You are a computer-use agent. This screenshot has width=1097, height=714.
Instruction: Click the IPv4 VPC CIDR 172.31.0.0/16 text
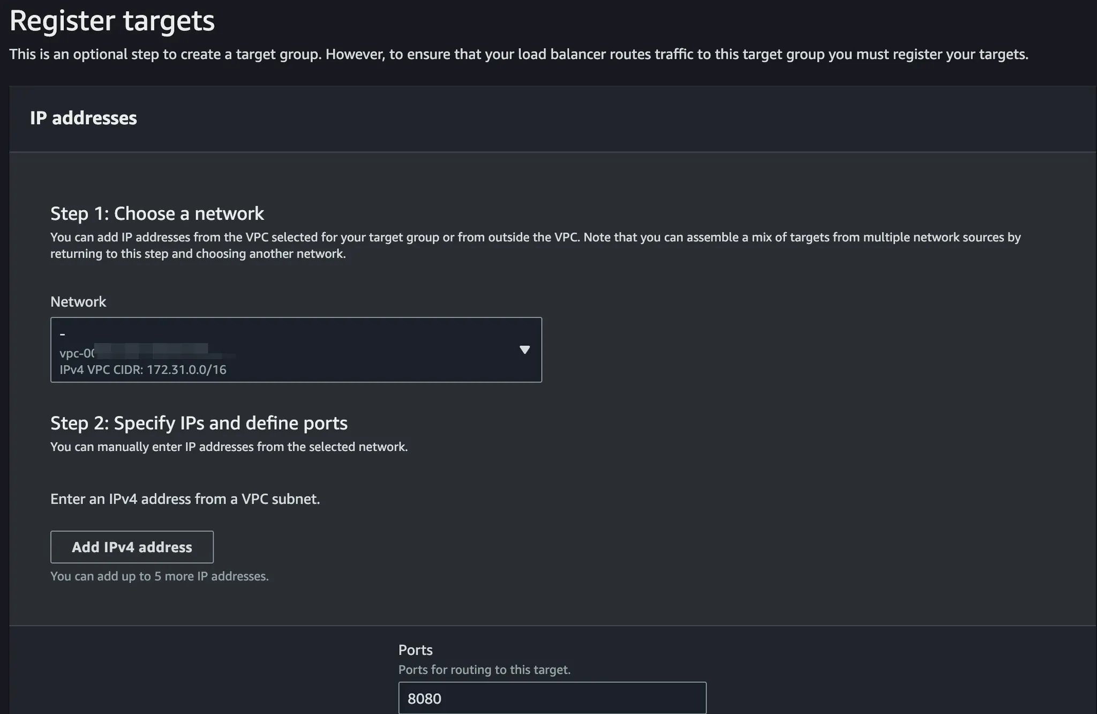click(143, 370)
